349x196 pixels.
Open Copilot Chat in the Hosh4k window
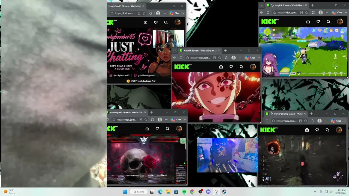point(250,58)
